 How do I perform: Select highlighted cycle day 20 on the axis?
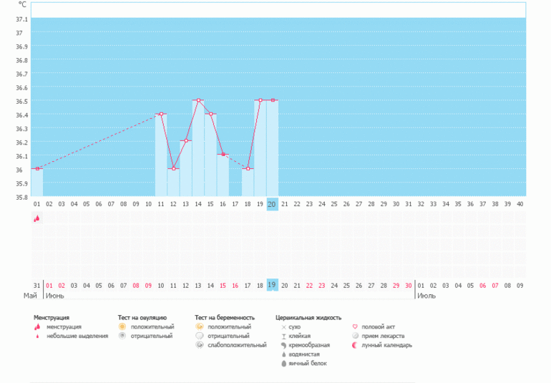(x=272, y=204)
